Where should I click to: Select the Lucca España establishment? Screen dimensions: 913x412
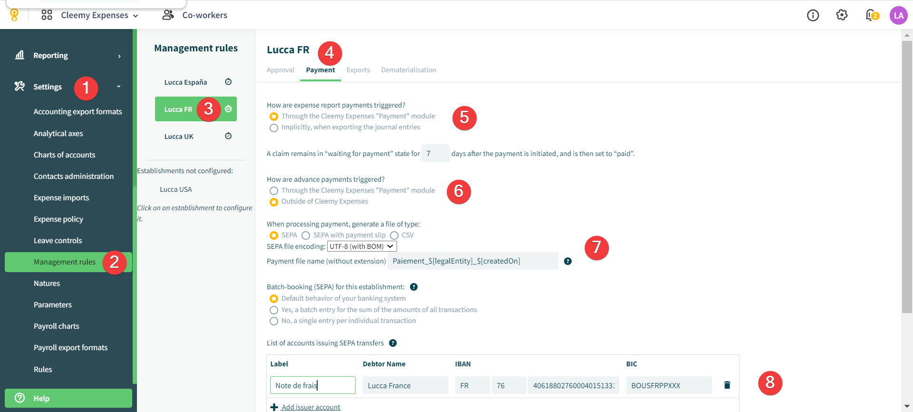click(186, 82)
